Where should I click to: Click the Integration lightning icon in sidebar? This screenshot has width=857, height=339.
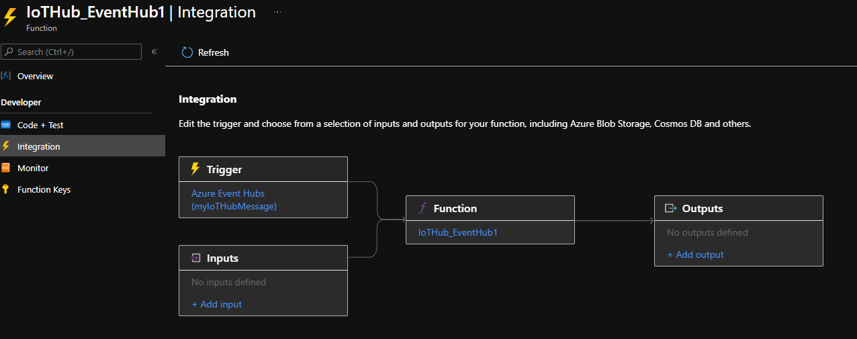[x=6, y=146]
